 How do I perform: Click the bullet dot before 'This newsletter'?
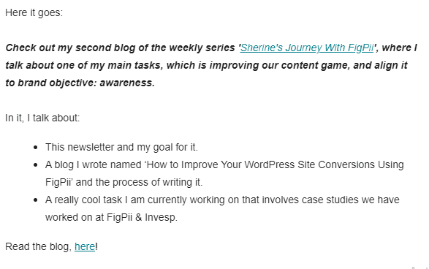coord(35,148)
